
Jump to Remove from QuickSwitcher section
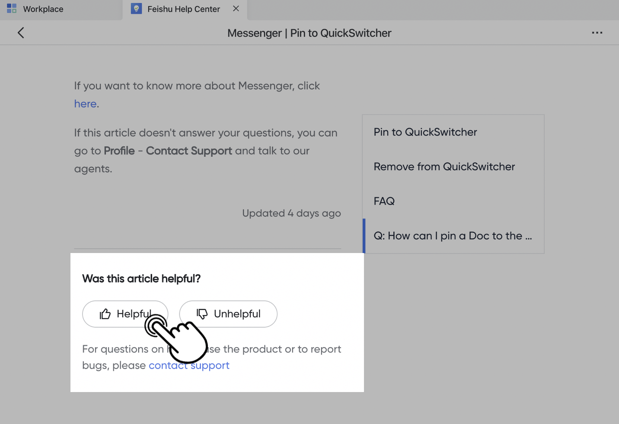[x=444, y=167]
